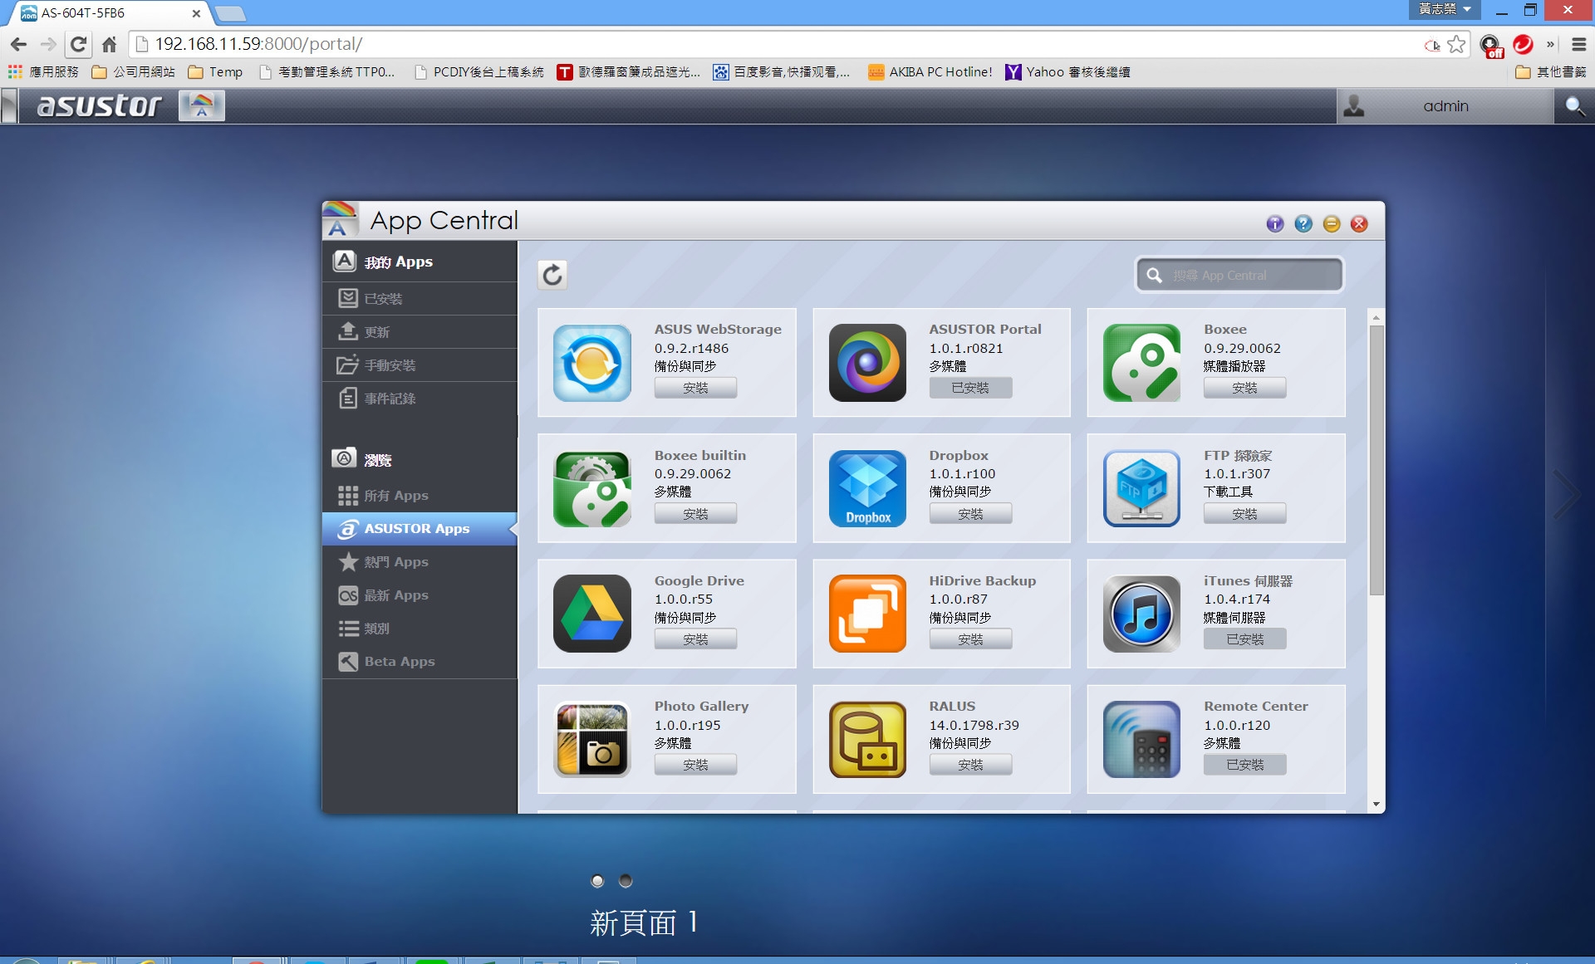Open the iTunes 伺服器 app icon
This screenshot has height=964, width=1595.
pos(1141,614)
